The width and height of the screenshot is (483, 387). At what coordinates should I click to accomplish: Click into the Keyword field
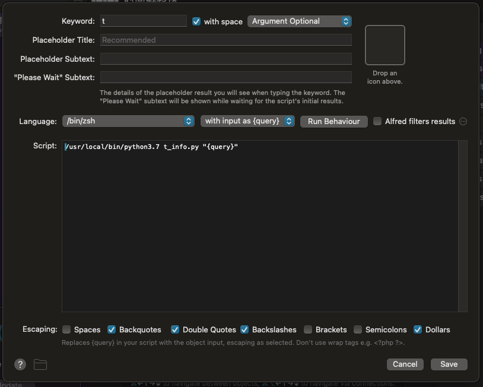coord(143,21)
